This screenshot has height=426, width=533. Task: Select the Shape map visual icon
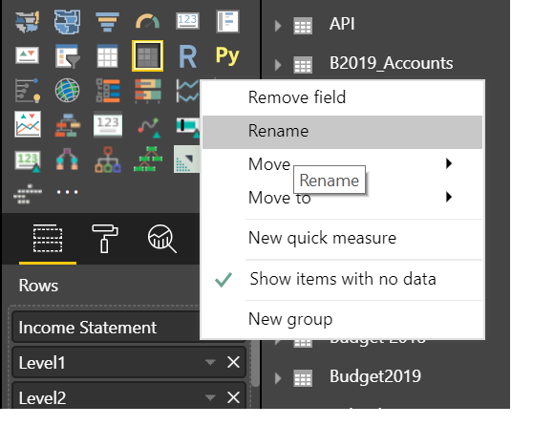tap(27, 22)
